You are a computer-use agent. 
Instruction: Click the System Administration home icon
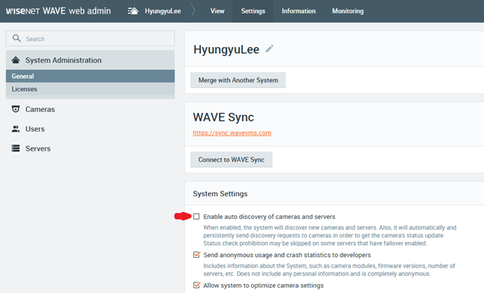(16, 60)
